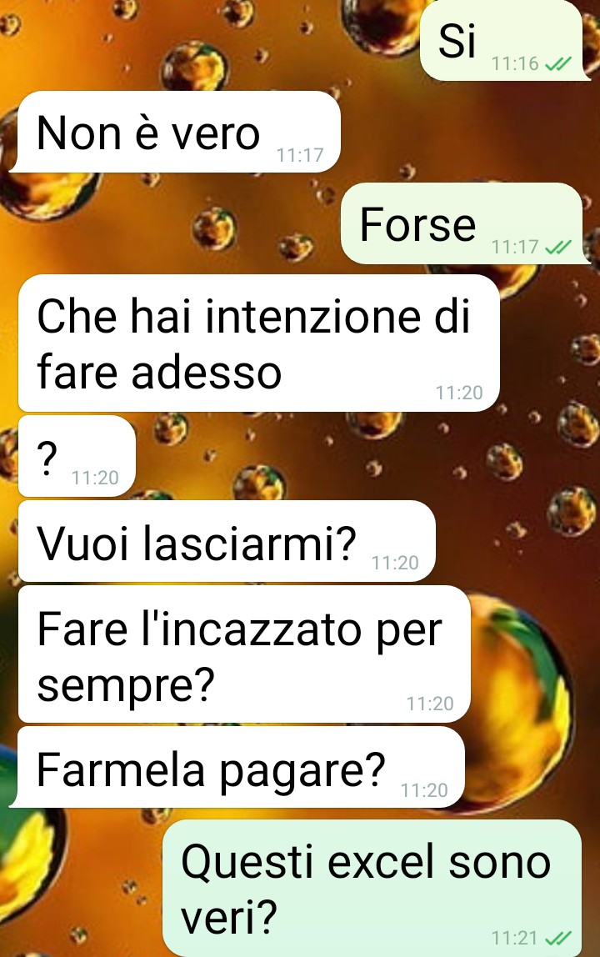Tap the 11:21 timestamp on last message
The width and height of the screenshot is (600, 957).
pos(515,938)
